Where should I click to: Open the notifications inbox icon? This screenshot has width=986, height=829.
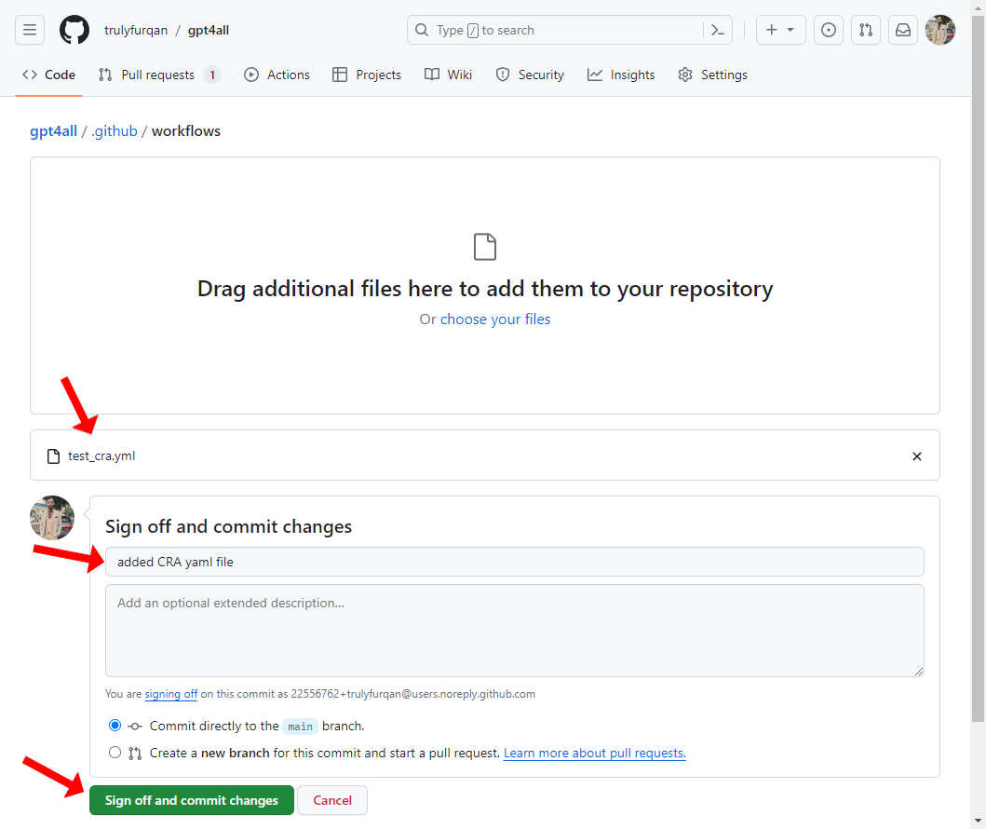[x=903, y=30]
